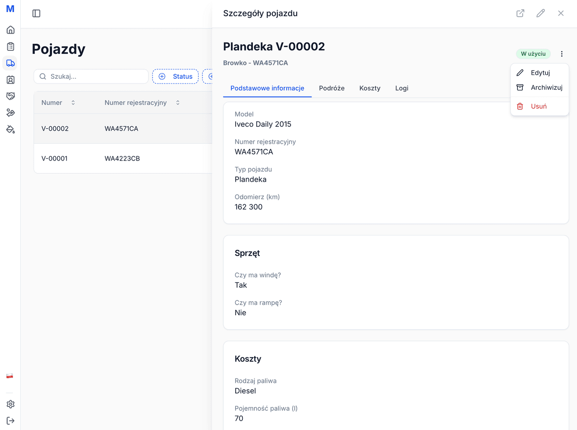Sort by Numer rejestracyjny column
577x430 pixels.
click(142, 103)
